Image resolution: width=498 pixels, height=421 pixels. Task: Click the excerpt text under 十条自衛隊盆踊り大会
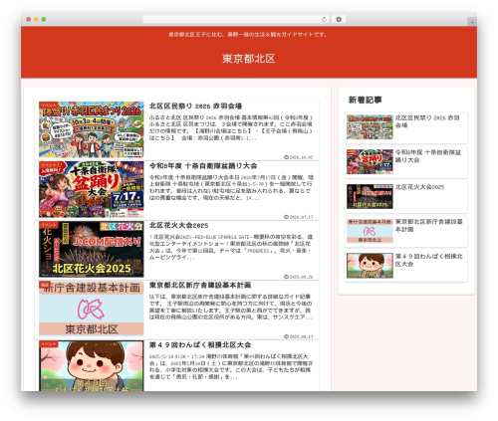[x=231, y=187]
